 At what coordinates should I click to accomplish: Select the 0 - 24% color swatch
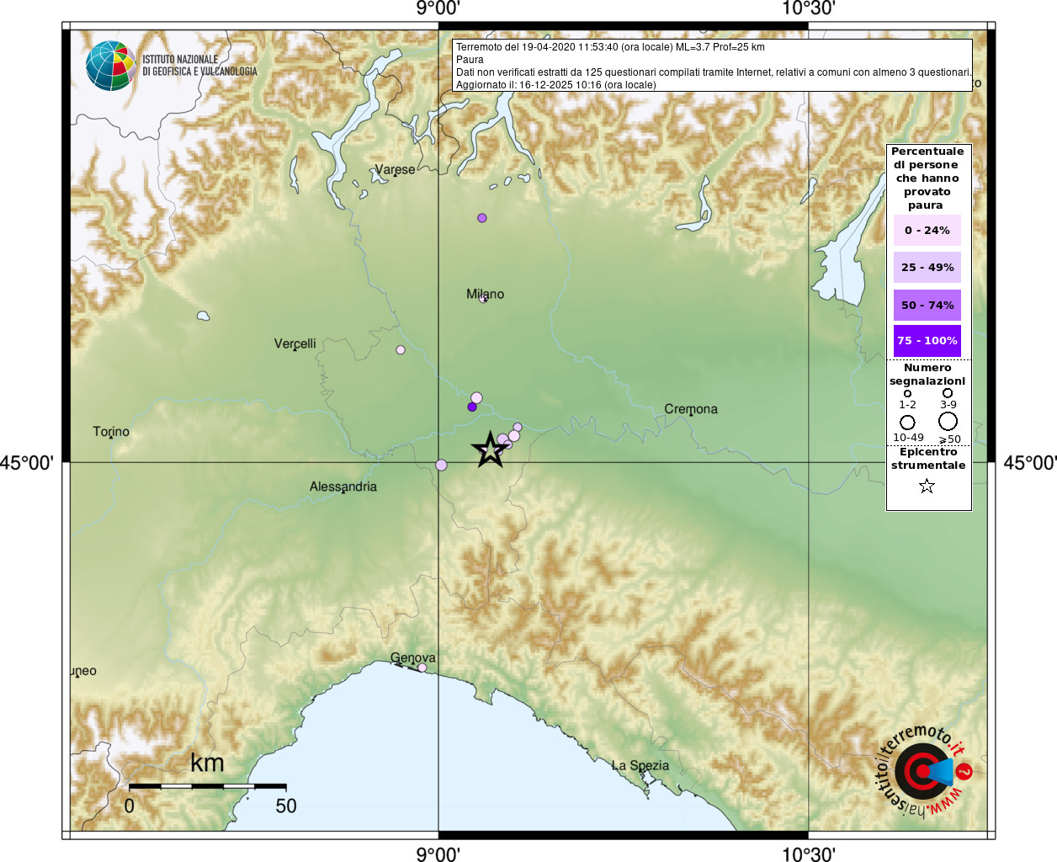click(x=927, y=230)
